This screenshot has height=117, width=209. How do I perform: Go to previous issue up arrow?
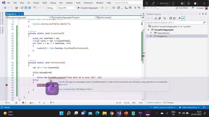tap(40, 103)
